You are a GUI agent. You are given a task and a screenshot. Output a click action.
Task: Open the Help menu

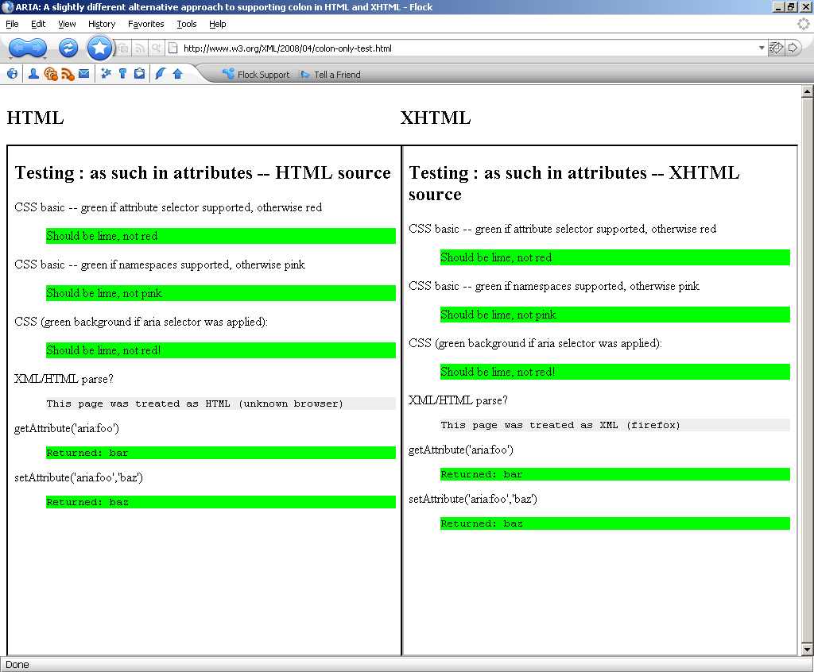click(x=218, y=24)
